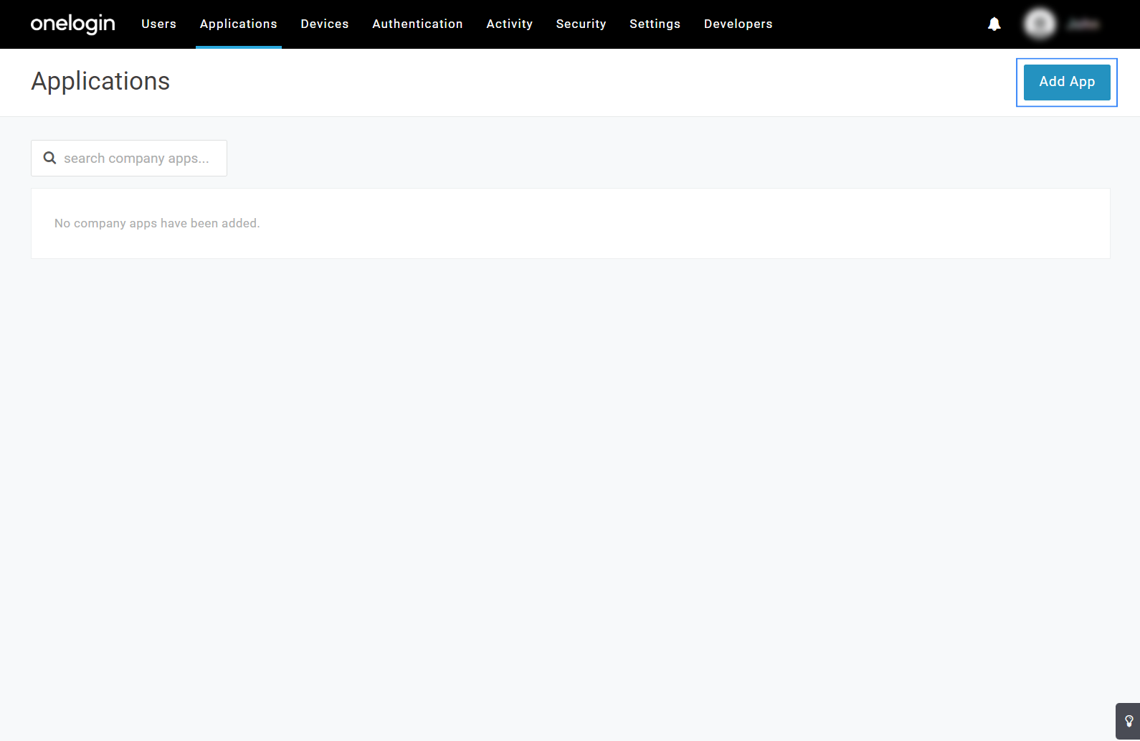Image resolution: width=1140 pixels, height=741 pixels.
Task: Click the magnifier icon in search box
Action: tap(49, 158)
